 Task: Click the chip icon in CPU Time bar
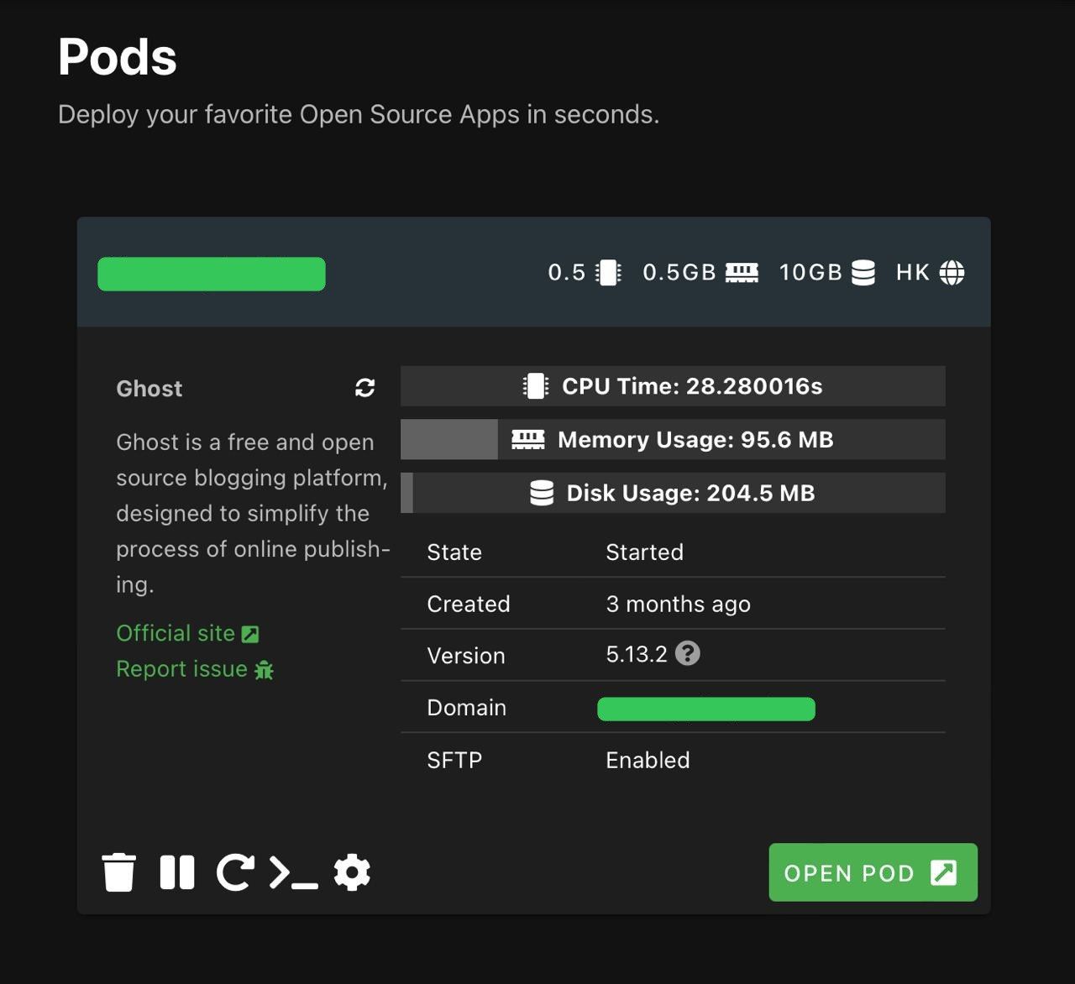point(535,386)
